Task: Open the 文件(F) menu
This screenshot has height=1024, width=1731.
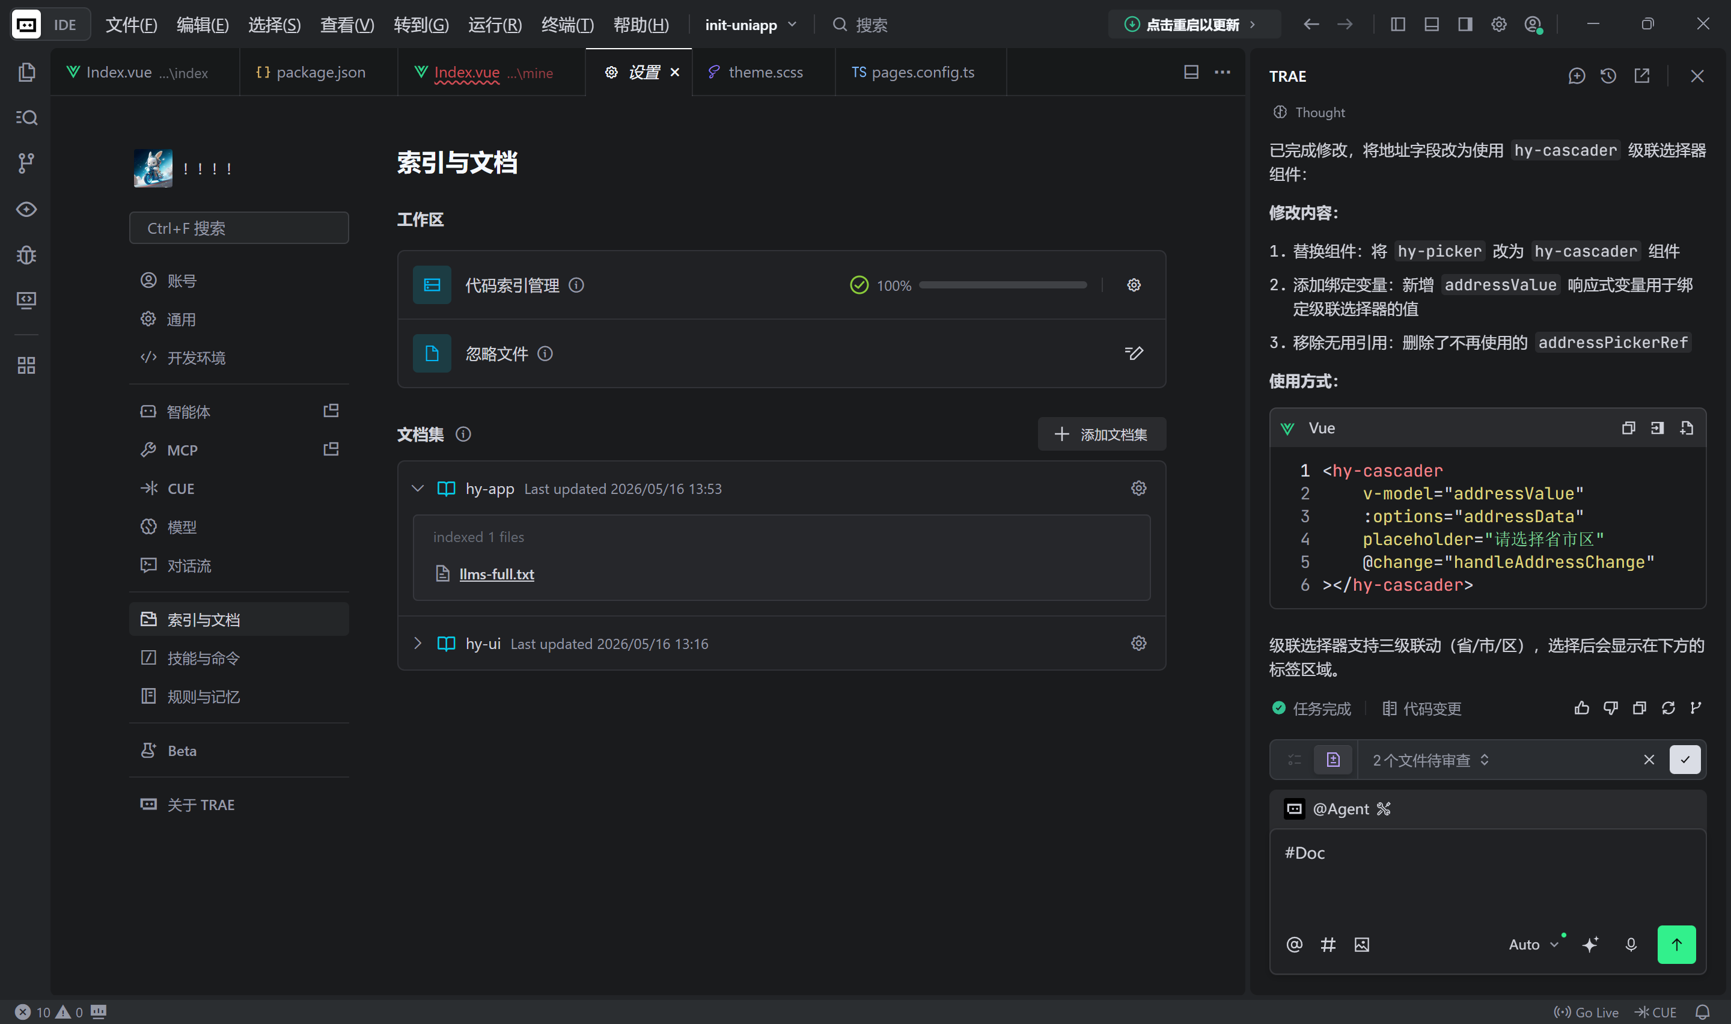Action: click(131, 25)
